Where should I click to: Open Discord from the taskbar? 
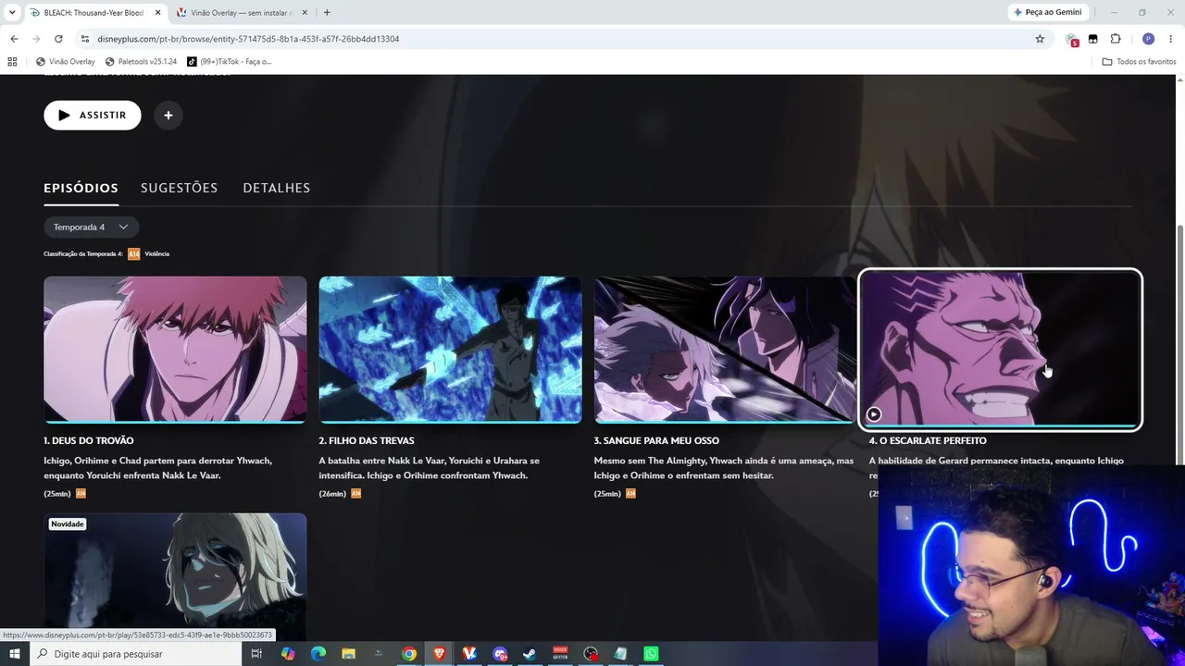click(x=500, y=654)
